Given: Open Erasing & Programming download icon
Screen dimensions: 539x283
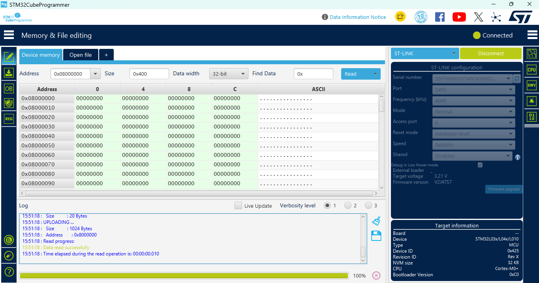Looking at the screenshot, I should [x=9, y=73].
